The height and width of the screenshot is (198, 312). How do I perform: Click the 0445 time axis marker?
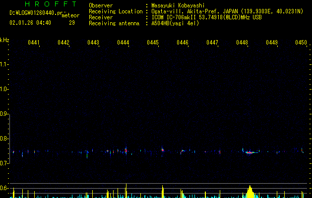(153, 43)
